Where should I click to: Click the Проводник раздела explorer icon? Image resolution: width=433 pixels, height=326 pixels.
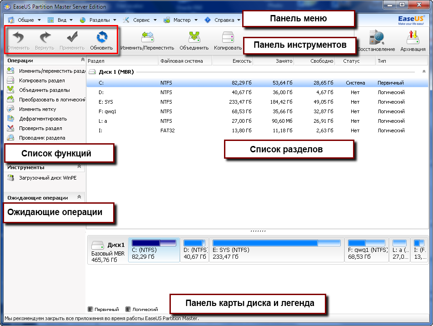point(10,138)
